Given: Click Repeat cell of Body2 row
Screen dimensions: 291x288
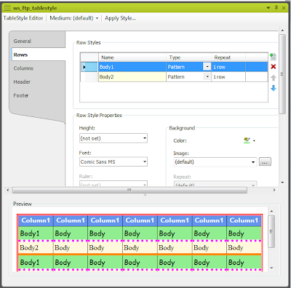Looking at the screenshot, I should [x=228, y=77].
